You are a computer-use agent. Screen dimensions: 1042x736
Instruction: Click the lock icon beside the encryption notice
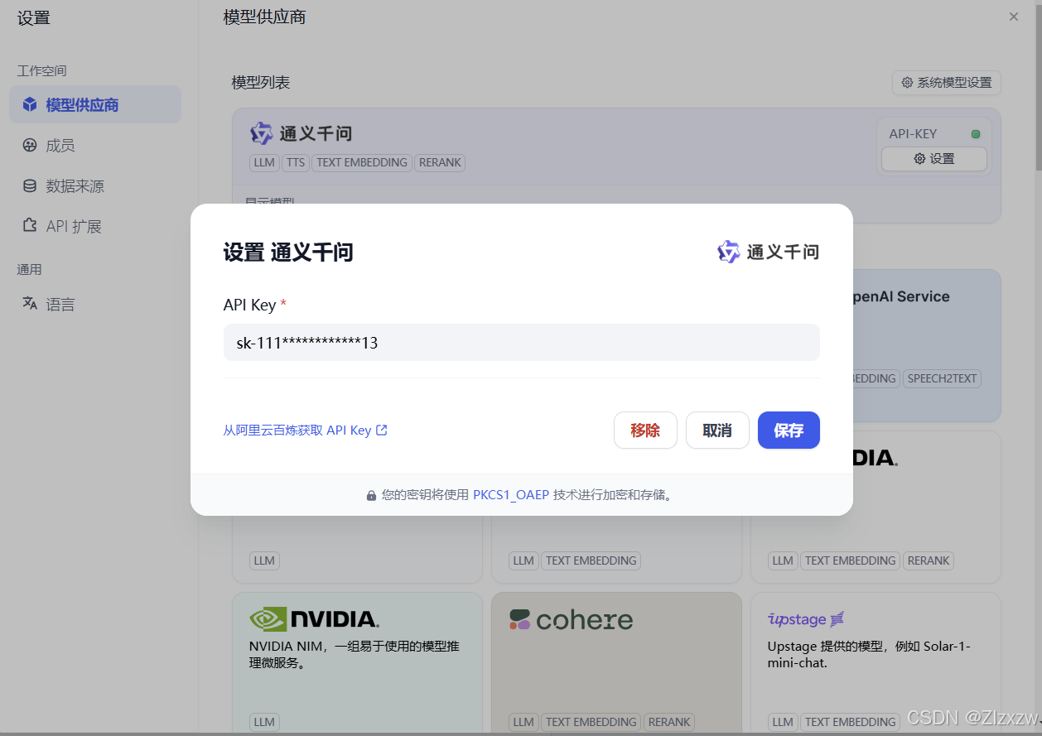372,495
